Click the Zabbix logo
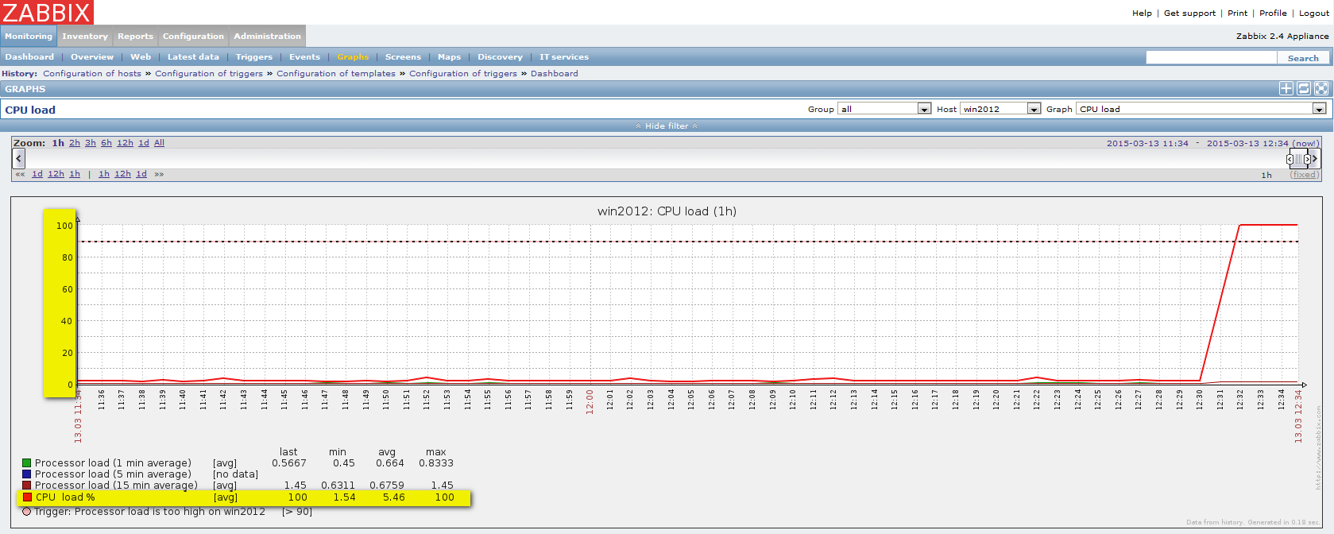This screenshot has width=1334, height=534. pos(47,12)
